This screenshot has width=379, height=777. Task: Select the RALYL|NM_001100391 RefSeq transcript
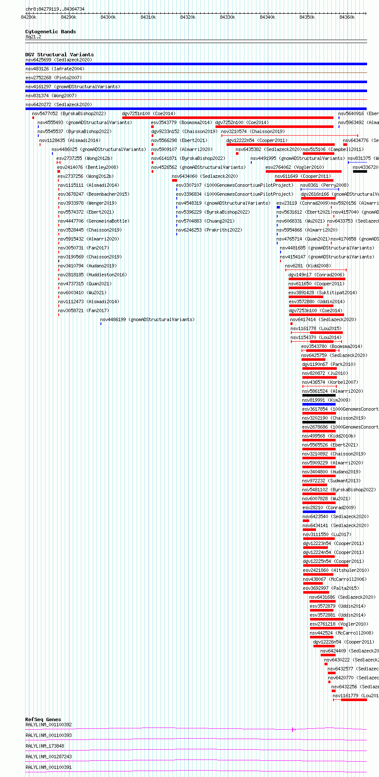196,770
